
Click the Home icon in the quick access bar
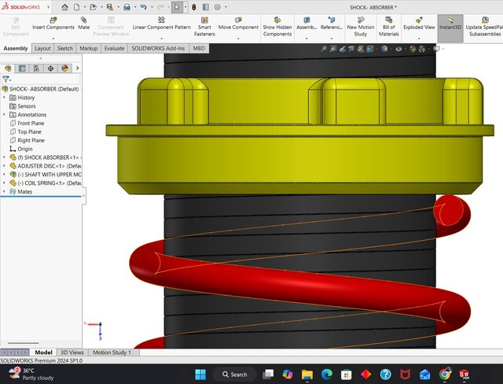tap(64, 7)
